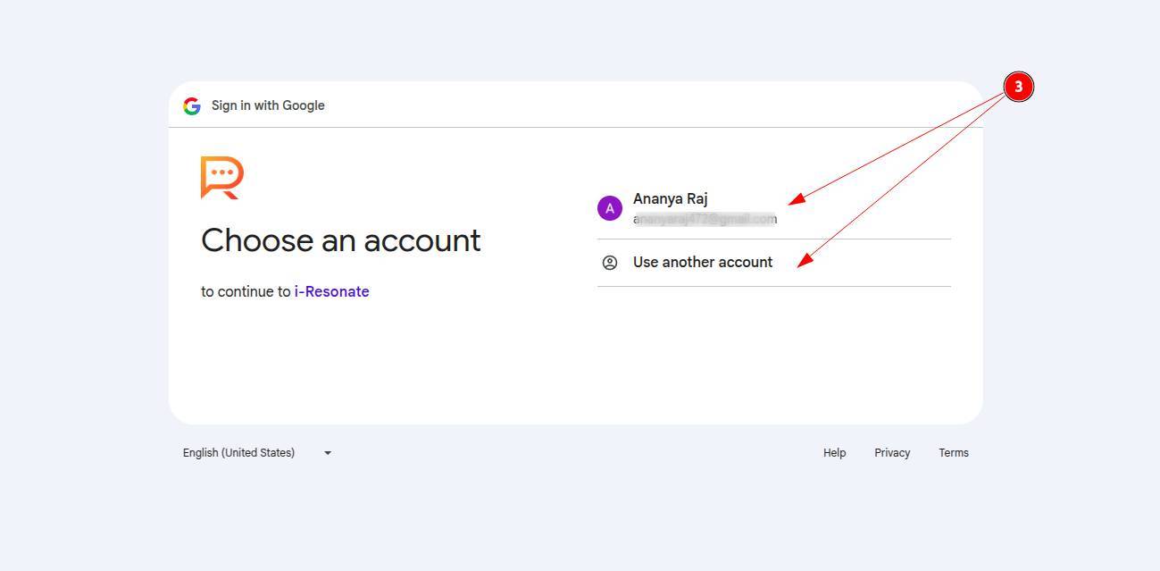1160x571 pixels.
Task: Click the Sign in with Google header text
Action: point(268,105)
